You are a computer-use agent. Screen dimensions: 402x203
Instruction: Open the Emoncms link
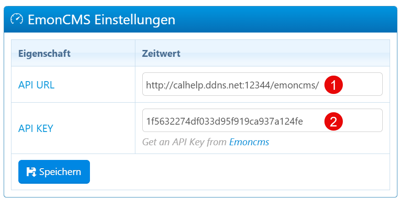(x=249, y=142)
